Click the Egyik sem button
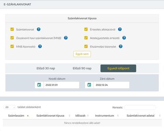 click(82, 54)
